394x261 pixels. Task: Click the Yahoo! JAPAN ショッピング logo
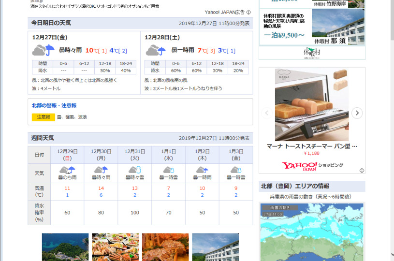(x=312, y=166)
